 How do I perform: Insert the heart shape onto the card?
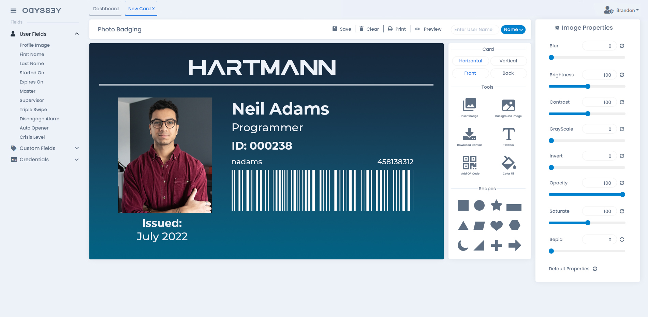click(497, 225)
